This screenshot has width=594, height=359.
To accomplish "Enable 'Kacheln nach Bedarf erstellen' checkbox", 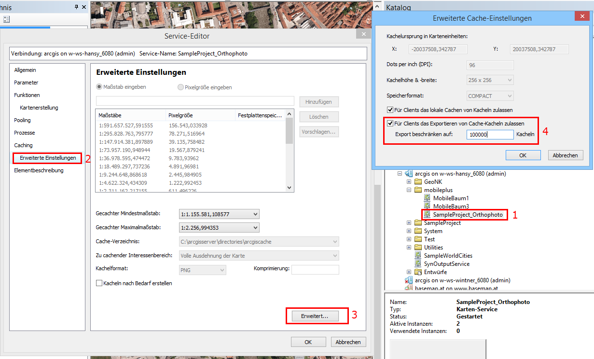I will [99, 283].
